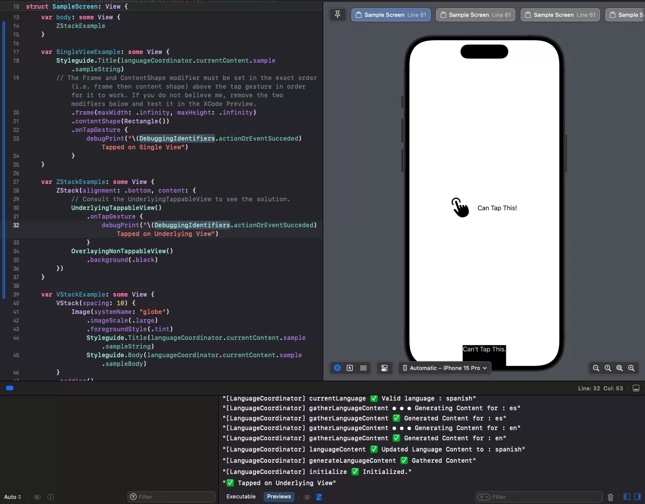Tap the 'Can Tap This!' view in preview
This screenshot has width=645, height=504.
484,207
